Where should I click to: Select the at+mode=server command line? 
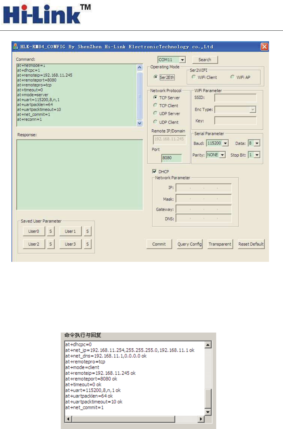33,95
